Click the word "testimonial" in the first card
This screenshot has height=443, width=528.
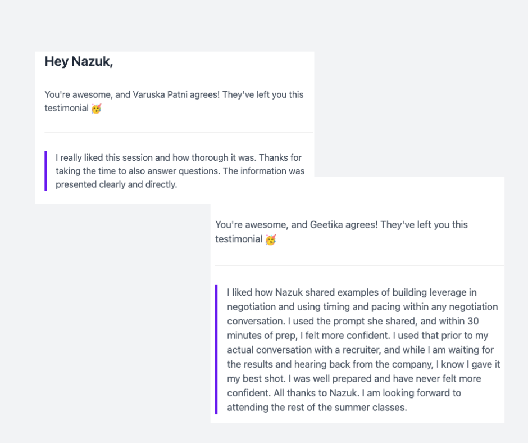[66, 109]
